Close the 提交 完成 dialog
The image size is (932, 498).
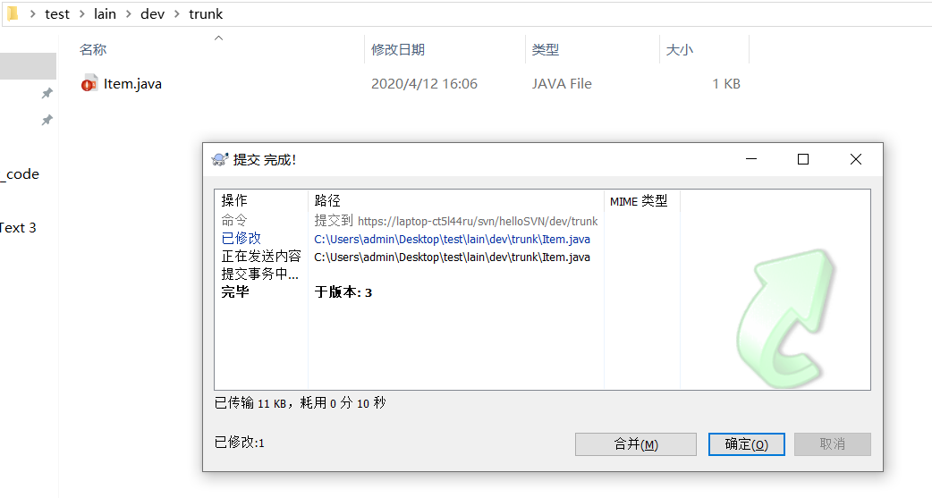point(856,159)
